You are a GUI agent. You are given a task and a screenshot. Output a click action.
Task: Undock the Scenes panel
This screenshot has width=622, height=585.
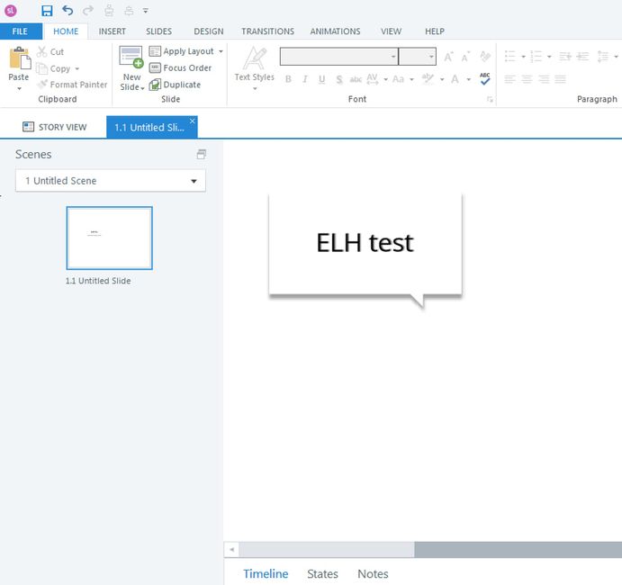coord(202,155)
